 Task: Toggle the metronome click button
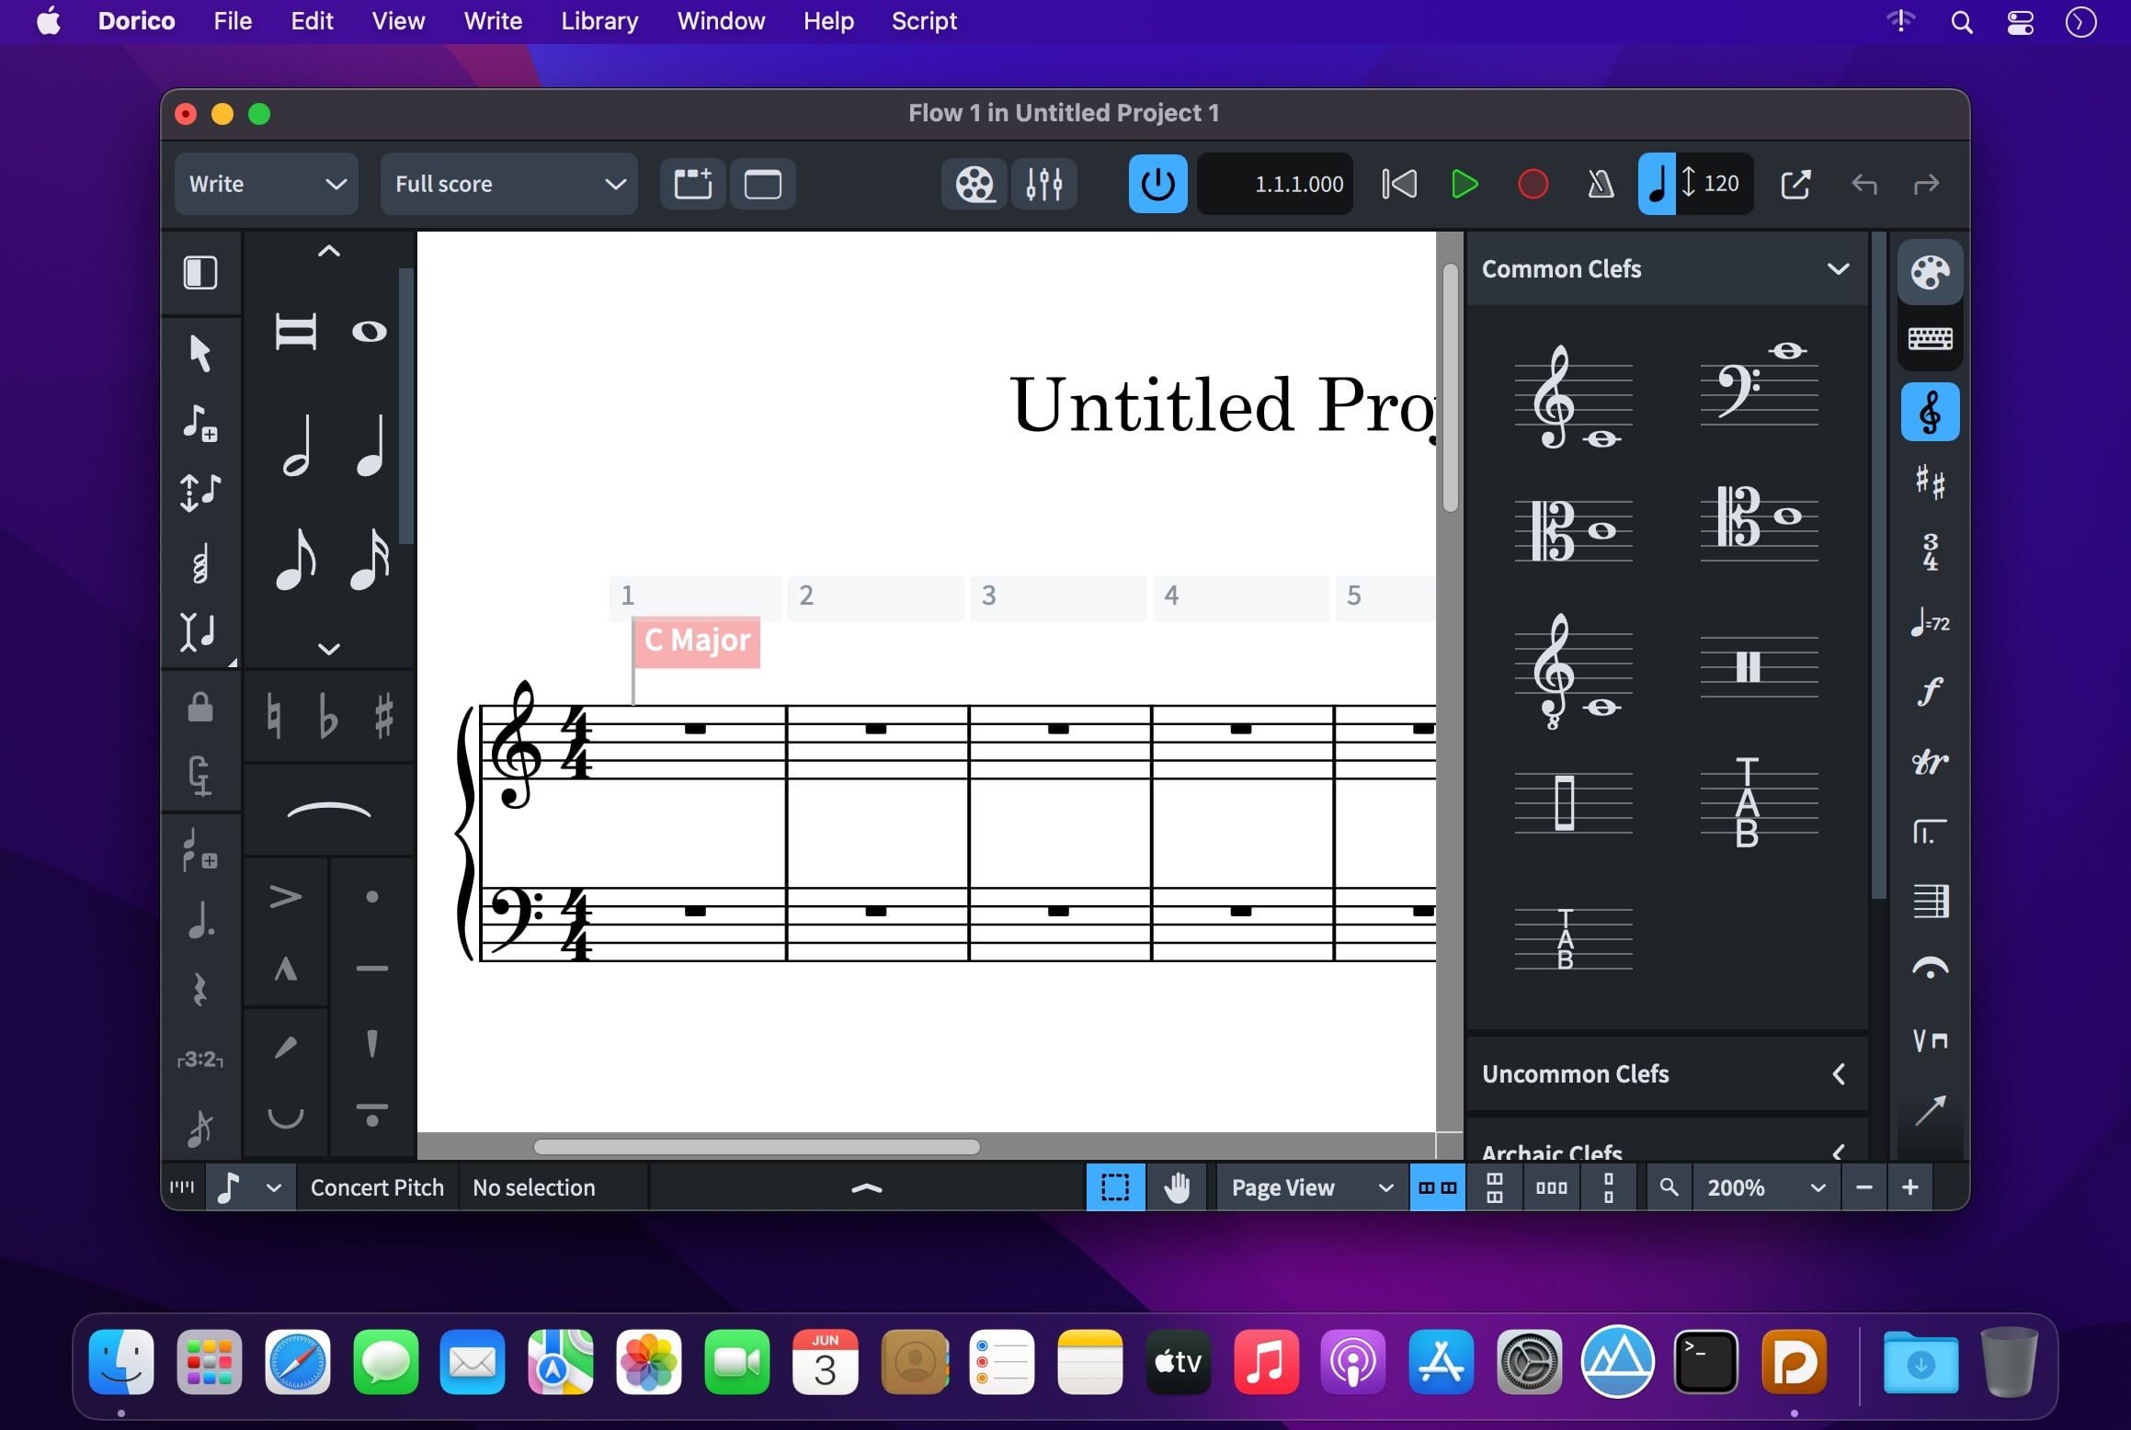tap(1601, 184)
